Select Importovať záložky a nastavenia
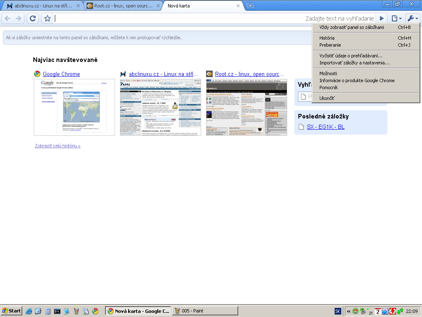This screenshot has width=422, height=317. tap(366, 63)
